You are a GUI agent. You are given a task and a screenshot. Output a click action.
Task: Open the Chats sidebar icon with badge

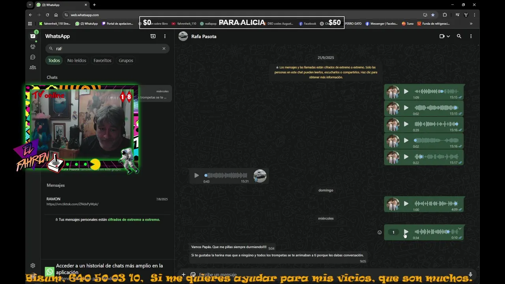(x=33, y=36)
